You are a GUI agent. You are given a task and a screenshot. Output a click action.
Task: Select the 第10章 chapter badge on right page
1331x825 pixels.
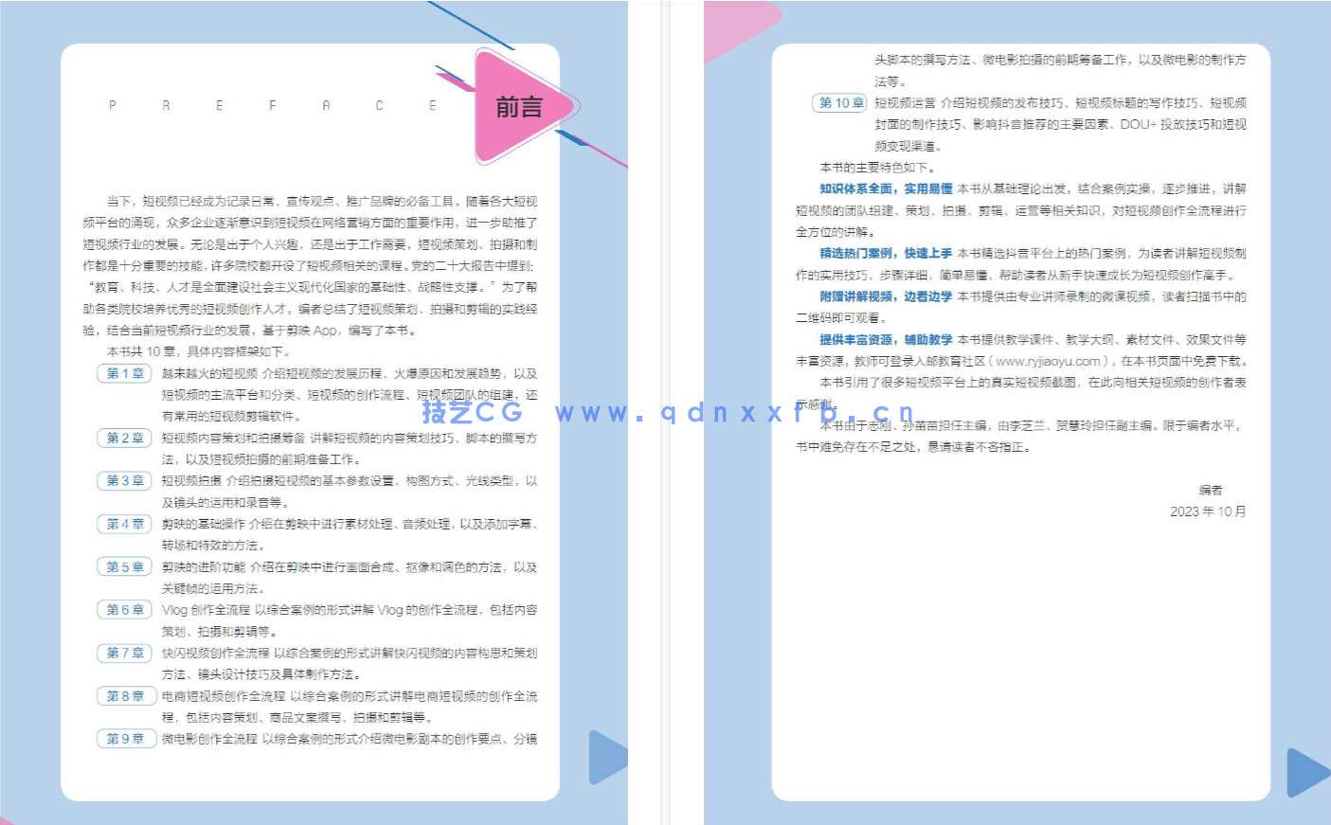[x=838, y=102]
